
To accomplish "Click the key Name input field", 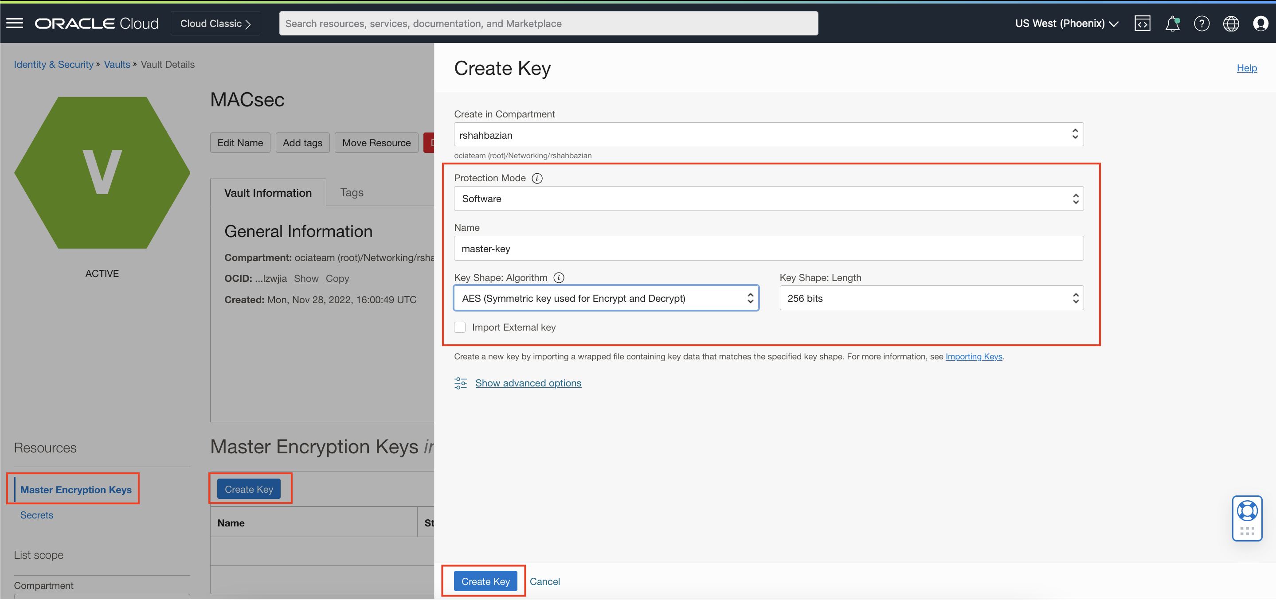I will [768, 249].
